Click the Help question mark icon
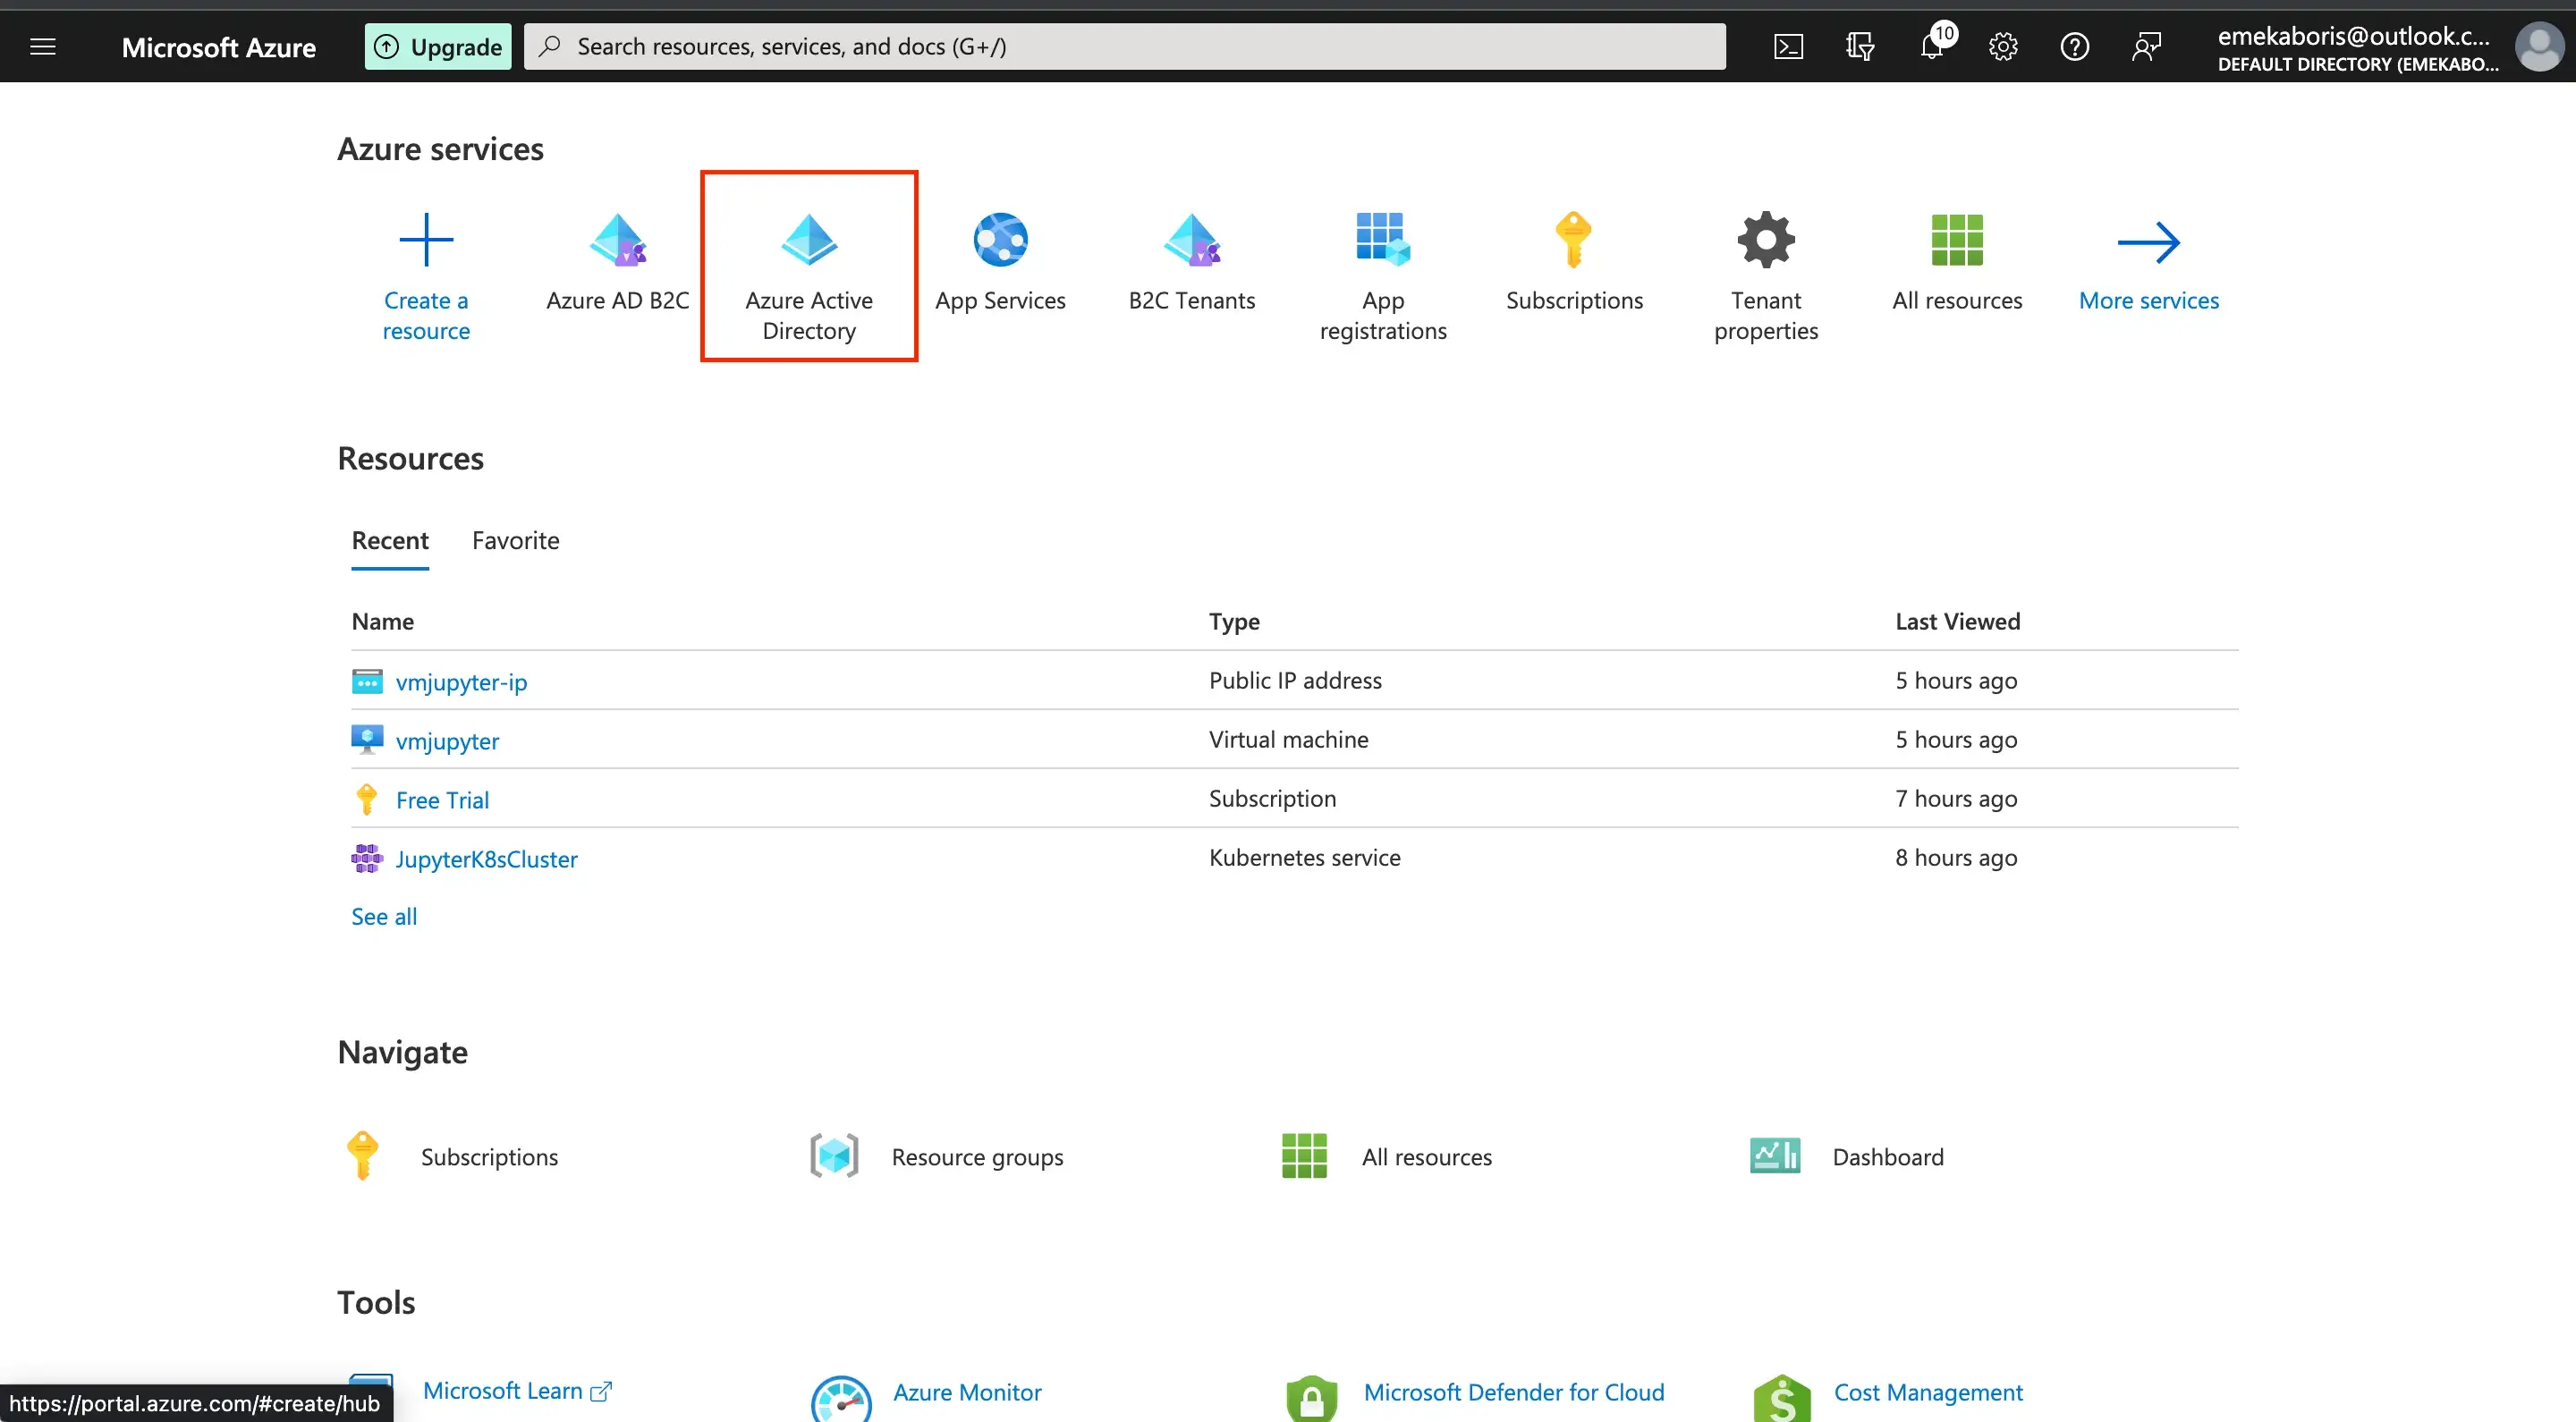 [x=2074, y=47]
